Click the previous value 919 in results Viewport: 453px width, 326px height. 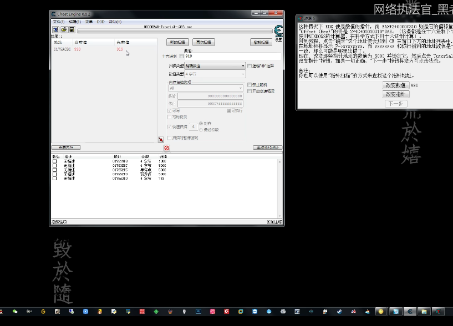[120, 49]
